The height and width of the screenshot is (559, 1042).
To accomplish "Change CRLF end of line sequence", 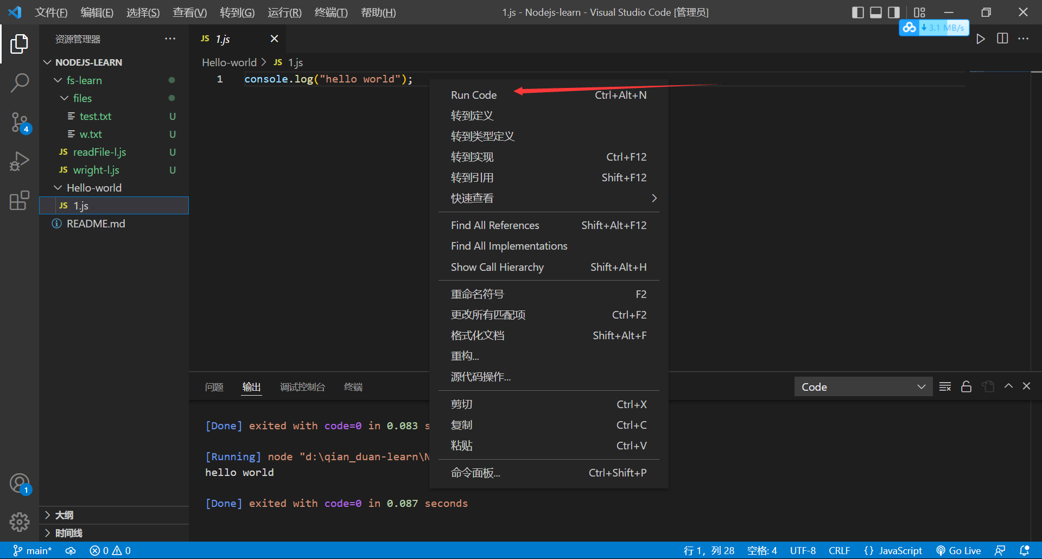I will click(839, 550).
